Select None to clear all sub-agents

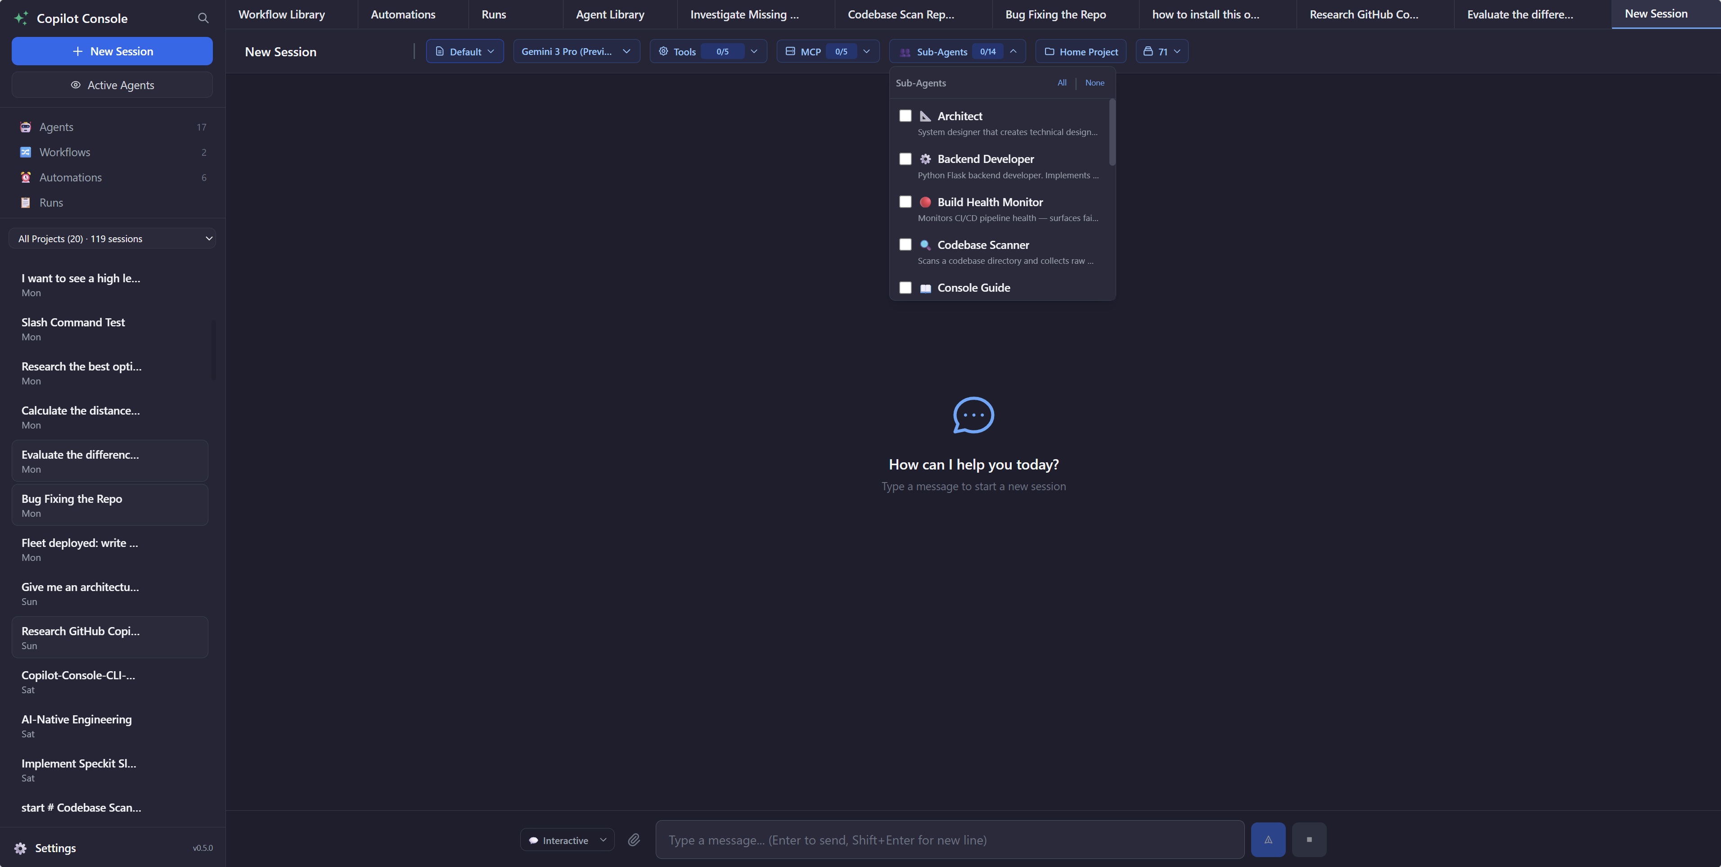[x=1095, y=83]
